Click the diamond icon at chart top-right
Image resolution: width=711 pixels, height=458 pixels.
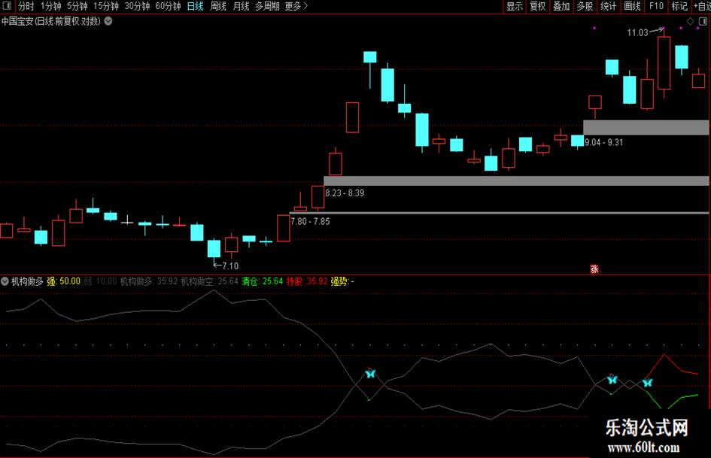click(x=690, y=21)
